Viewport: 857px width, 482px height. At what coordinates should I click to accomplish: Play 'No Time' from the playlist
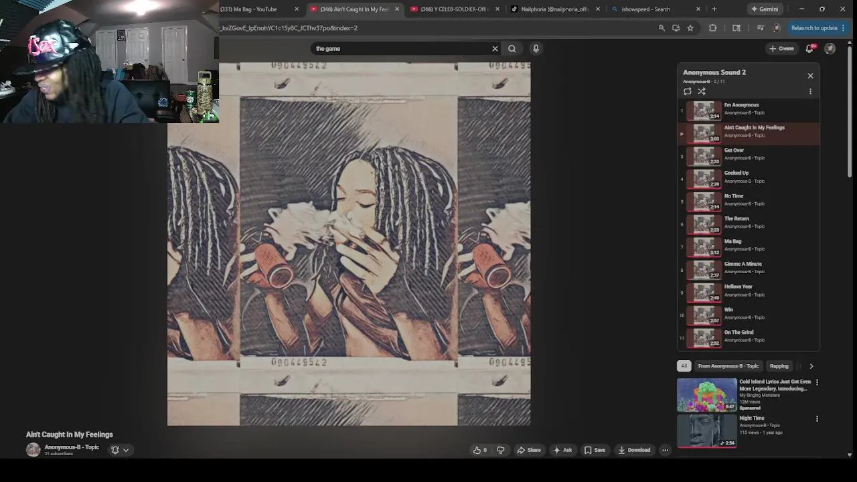(x=749, y=202)
